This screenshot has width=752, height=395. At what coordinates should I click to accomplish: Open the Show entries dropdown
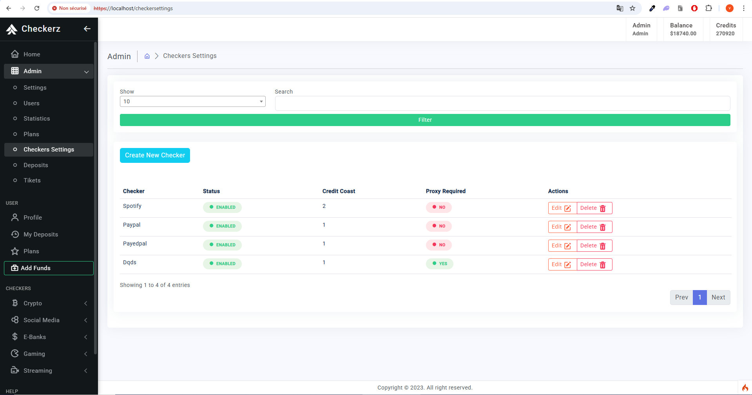click(192, 101)
